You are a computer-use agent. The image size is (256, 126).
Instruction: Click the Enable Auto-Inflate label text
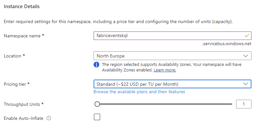click(23, 118)
